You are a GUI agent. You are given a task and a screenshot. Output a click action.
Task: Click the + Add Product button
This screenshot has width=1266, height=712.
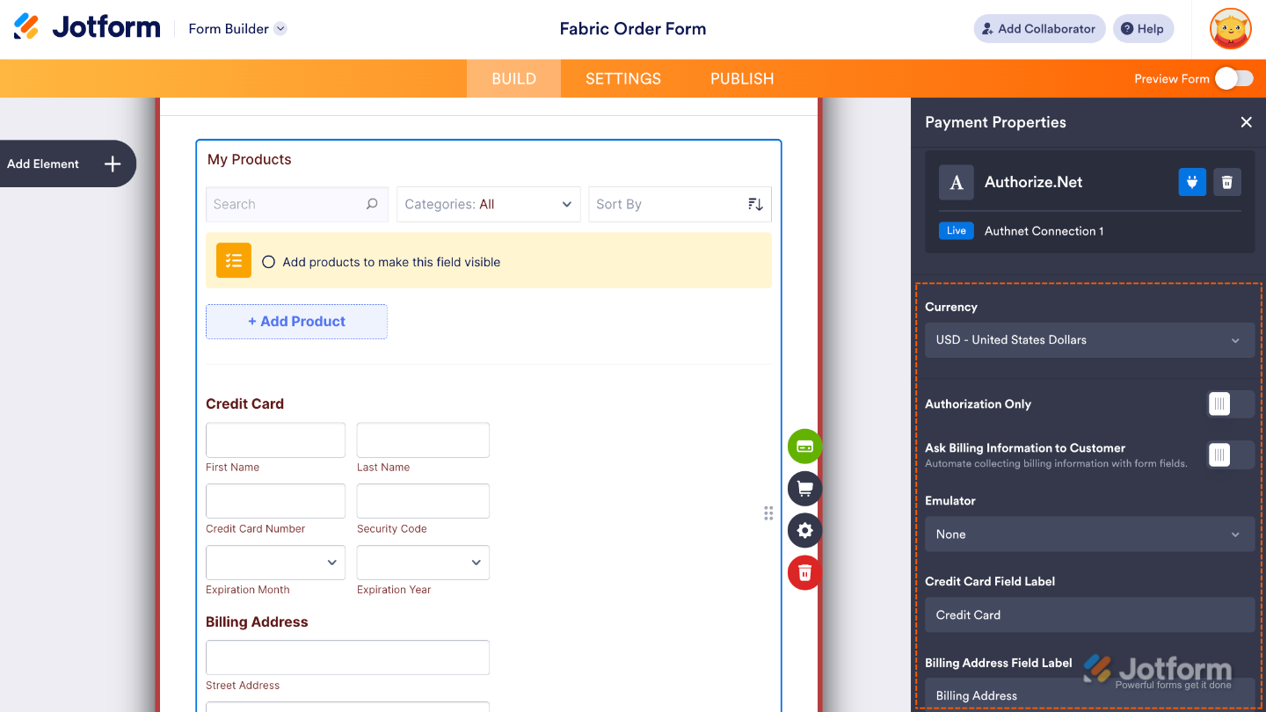(x=296, y=321)
